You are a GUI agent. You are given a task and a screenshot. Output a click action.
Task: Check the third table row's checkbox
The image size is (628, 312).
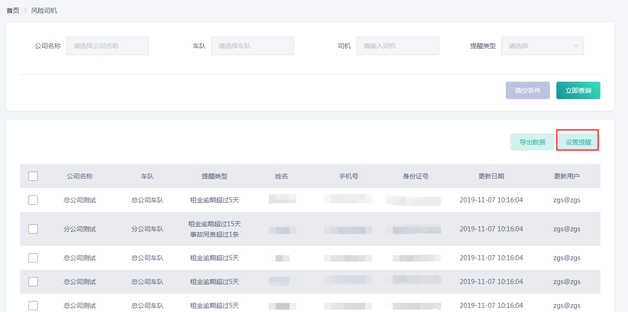click(x=33, y=258)
